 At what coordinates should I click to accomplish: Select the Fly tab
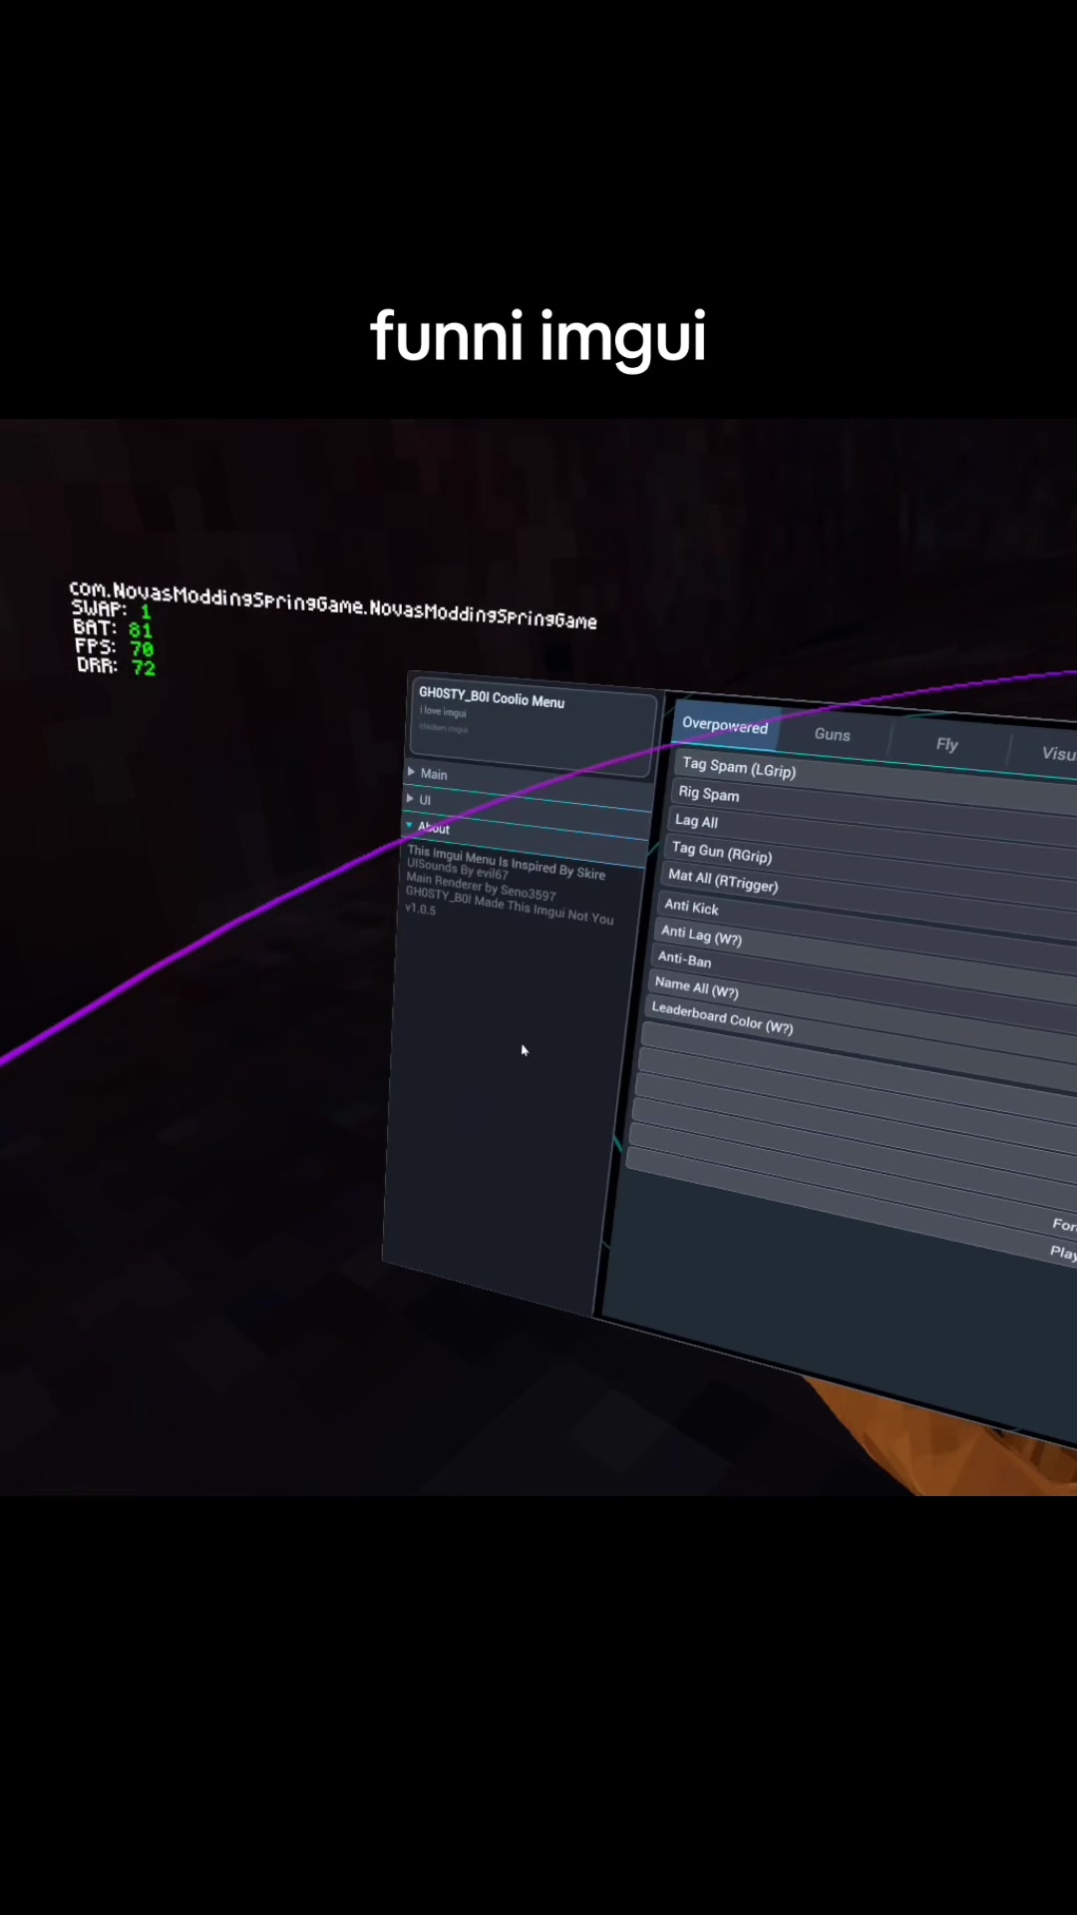point(946,744)
